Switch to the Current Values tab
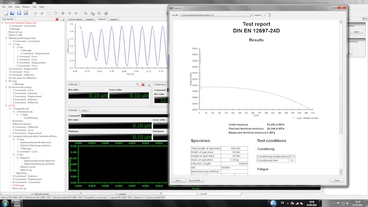This screenshot has width=368, height=207. [x=75, y=19]
